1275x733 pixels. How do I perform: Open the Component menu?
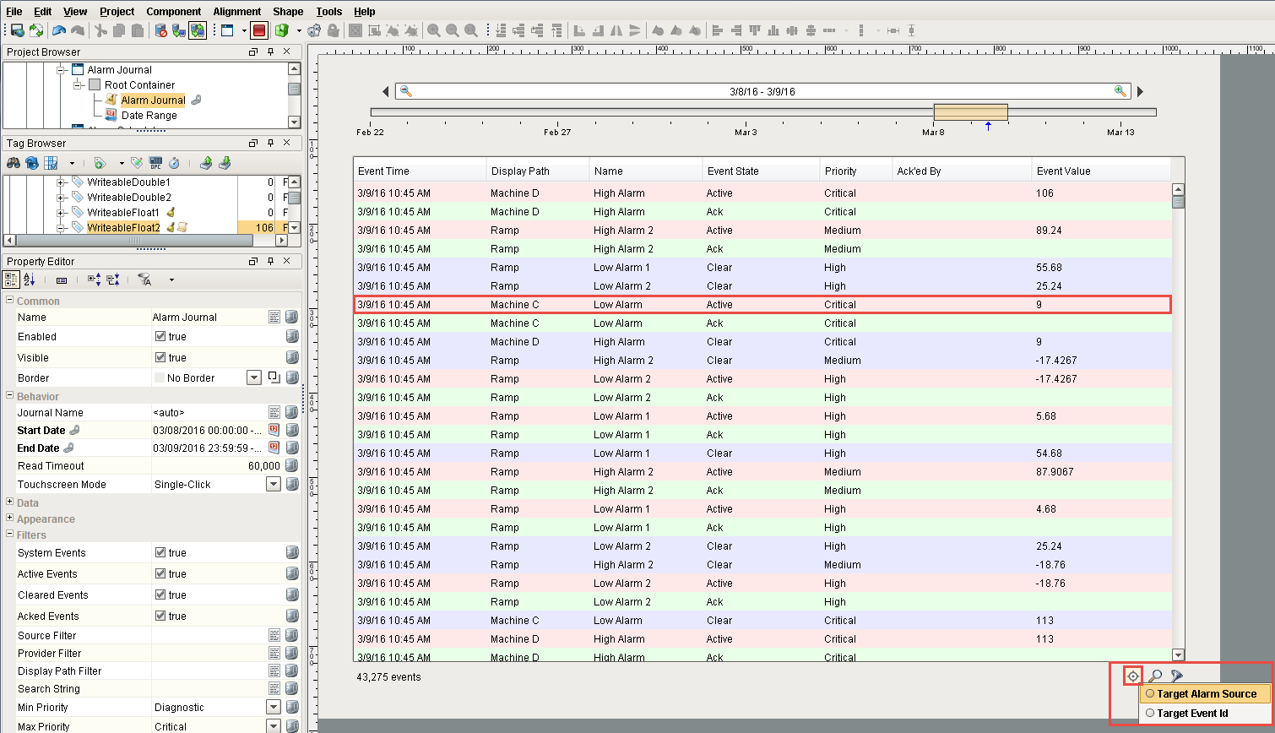tap(173, 12)
